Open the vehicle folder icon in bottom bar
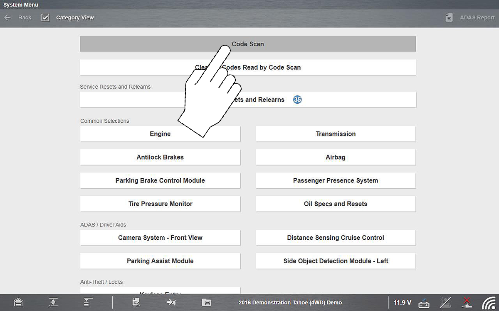Screen dimensions: 499x311 pos(206,302)
